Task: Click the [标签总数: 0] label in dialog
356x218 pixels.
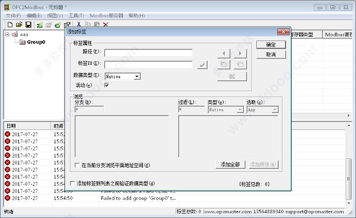Action: coord(255,184)
